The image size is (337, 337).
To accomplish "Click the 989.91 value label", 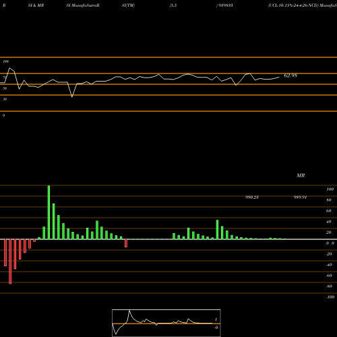I will point(300,197).
